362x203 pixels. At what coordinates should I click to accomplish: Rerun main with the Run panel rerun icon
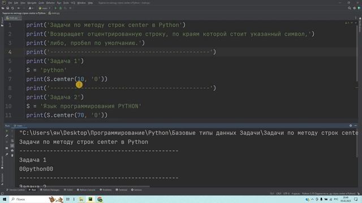coord(7,131)
